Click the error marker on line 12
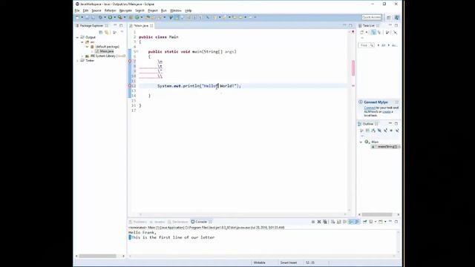This screenshot has height=267, width=475. pos(130,86)
